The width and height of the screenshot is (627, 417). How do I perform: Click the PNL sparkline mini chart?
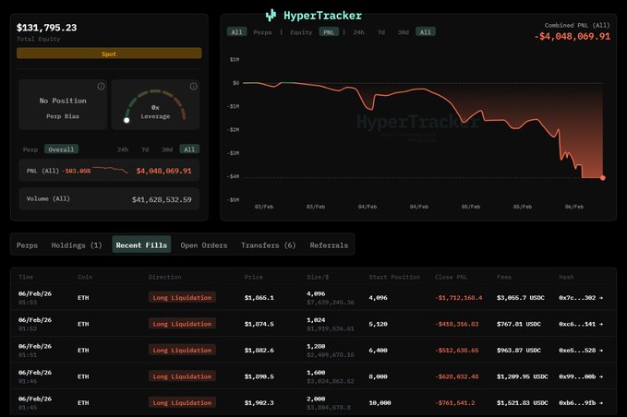coord(111,170)
